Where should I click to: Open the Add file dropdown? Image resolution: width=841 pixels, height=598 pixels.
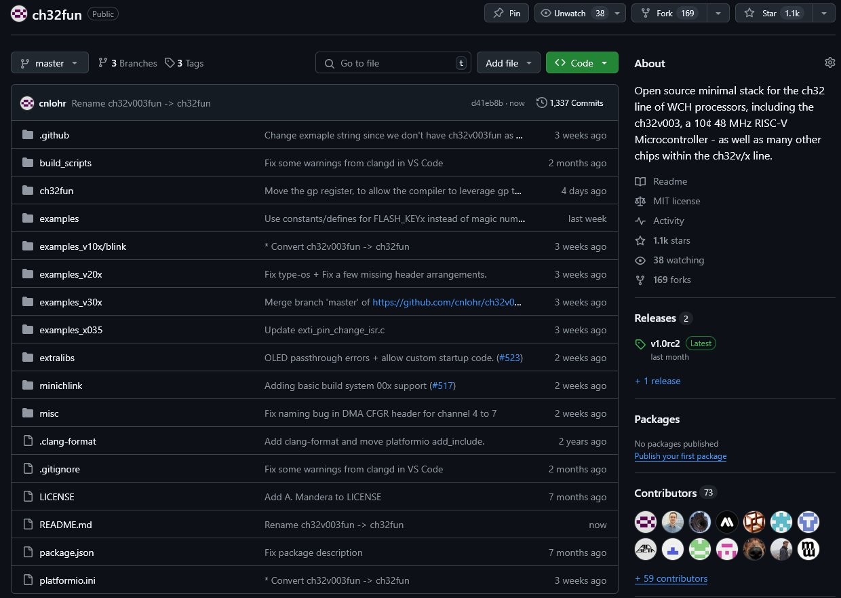pos(509,63)
